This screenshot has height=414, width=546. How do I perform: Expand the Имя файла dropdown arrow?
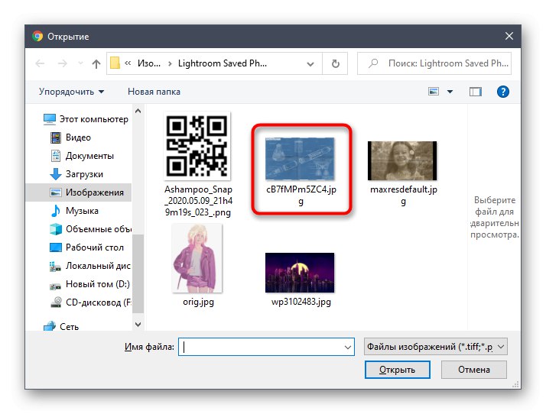coord(347,347)
